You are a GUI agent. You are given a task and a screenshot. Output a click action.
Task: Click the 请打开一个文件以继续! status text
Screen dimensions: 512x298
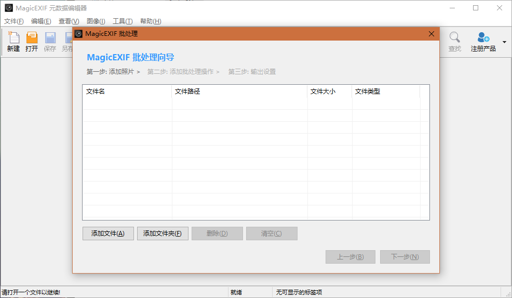click(x=31, y=292)
